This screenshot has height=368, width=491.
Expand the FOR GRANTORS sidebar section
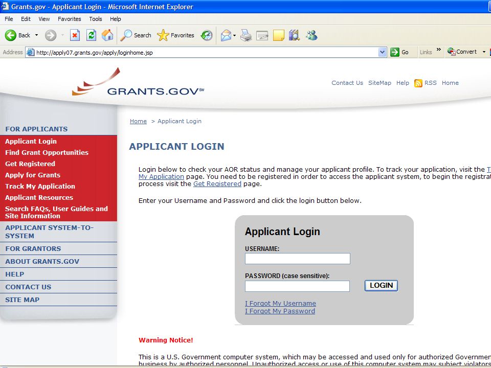pyautogui.click(x=33, y=249)
